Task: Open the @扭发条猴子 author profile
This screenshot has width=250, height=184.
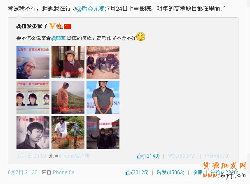Action: [32, 26]
